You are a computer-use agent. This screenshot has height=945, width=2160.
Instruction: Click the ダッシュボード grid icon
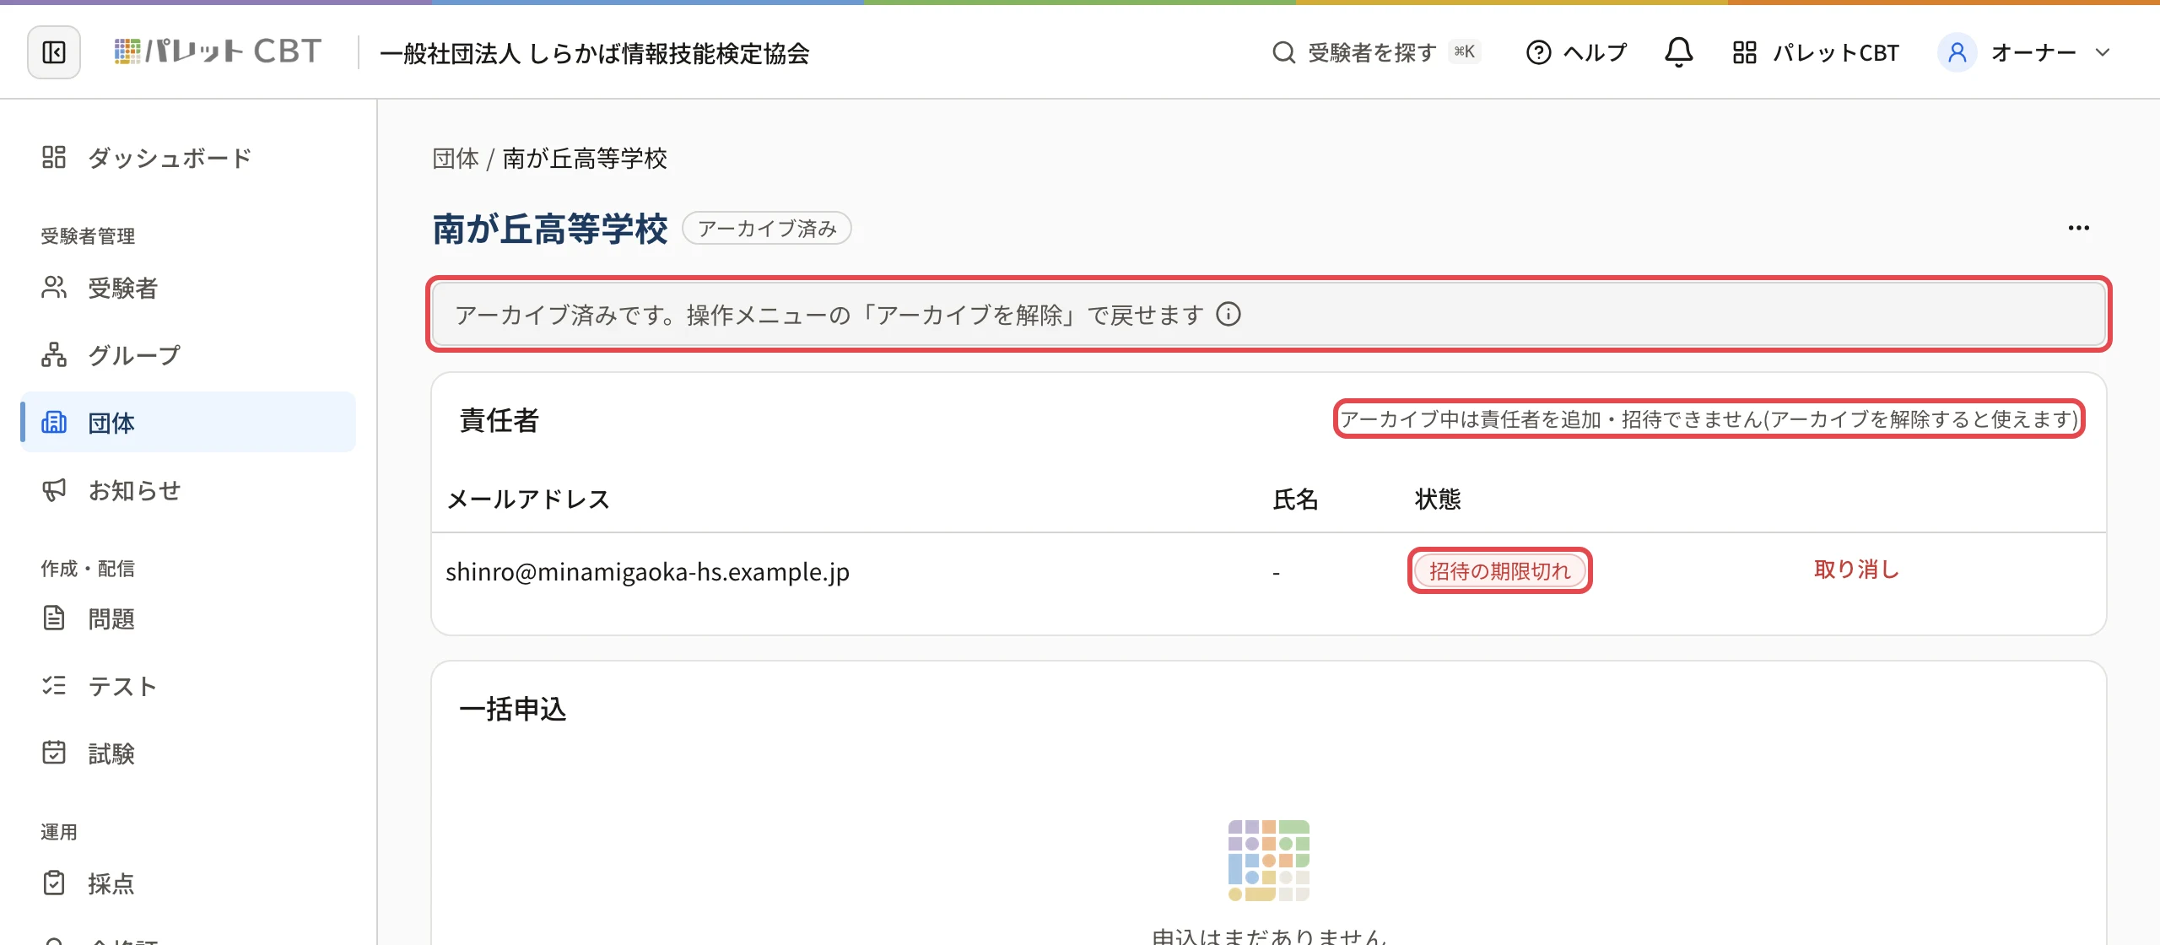pyautogui.click(x=54, y=157)
